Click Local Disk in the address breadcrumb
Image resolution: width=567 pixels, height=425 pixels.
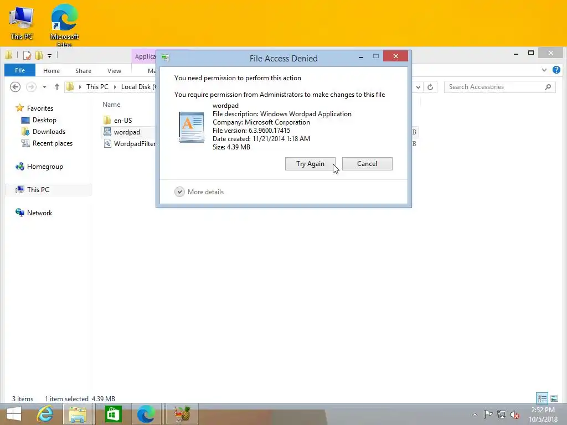[138, 87]
